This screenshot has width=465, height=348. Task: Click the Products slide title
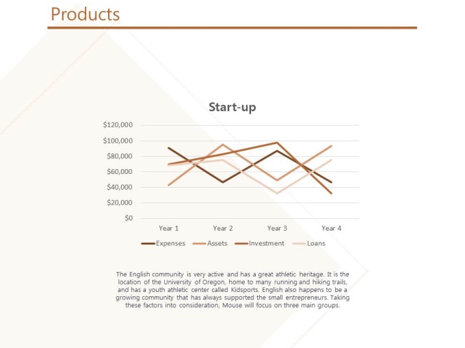(85, 14)
